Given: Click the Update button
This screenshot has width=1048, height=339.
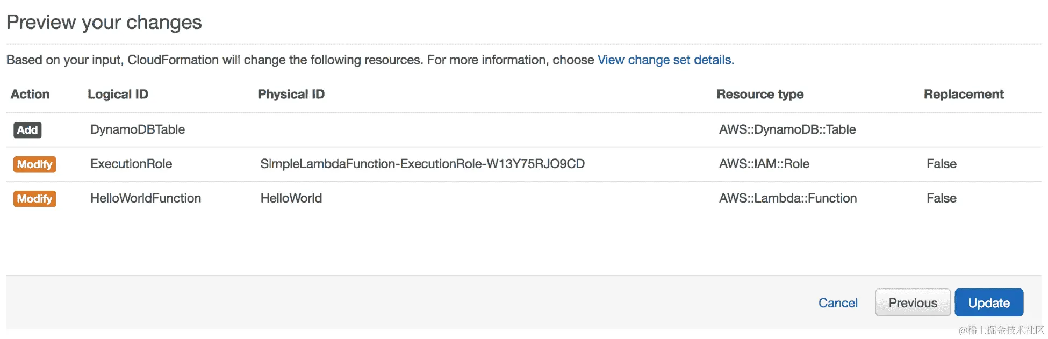Looking at the screenshot, I should click(x=988, y=303).
